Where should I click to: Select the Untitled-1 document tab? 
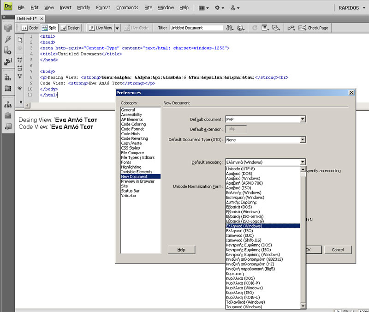tap(27, 18)
